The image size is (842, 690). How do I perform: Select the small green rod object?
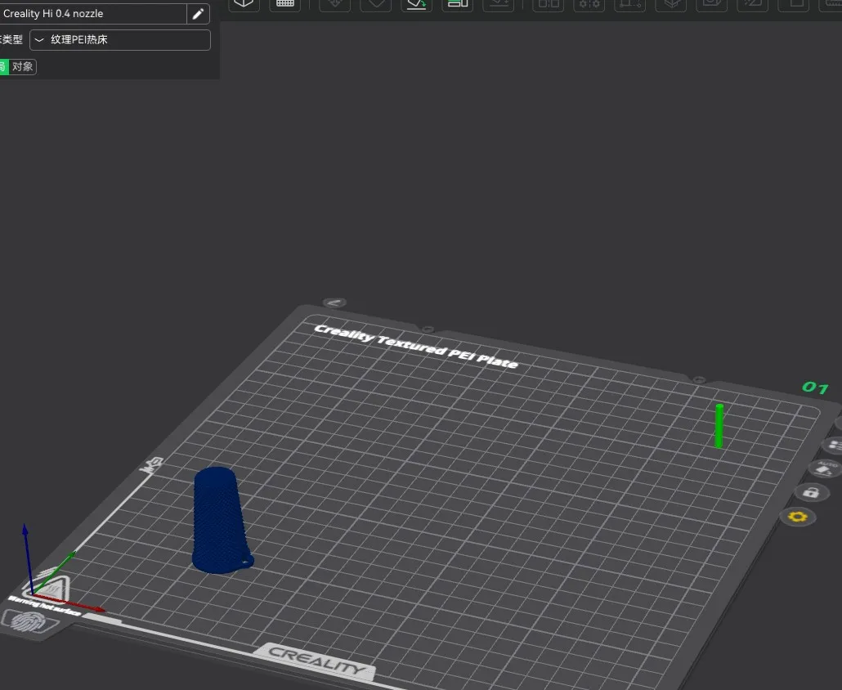(x=719, y=426)
